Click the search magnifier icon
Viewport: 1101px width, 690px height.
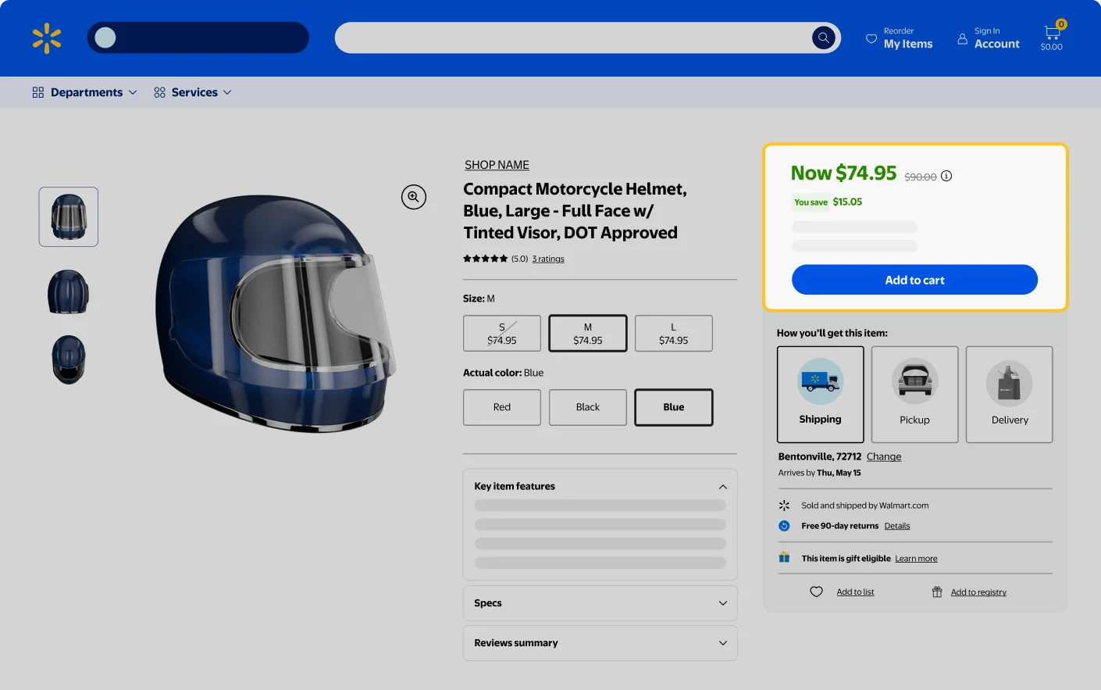coord(824,37)
